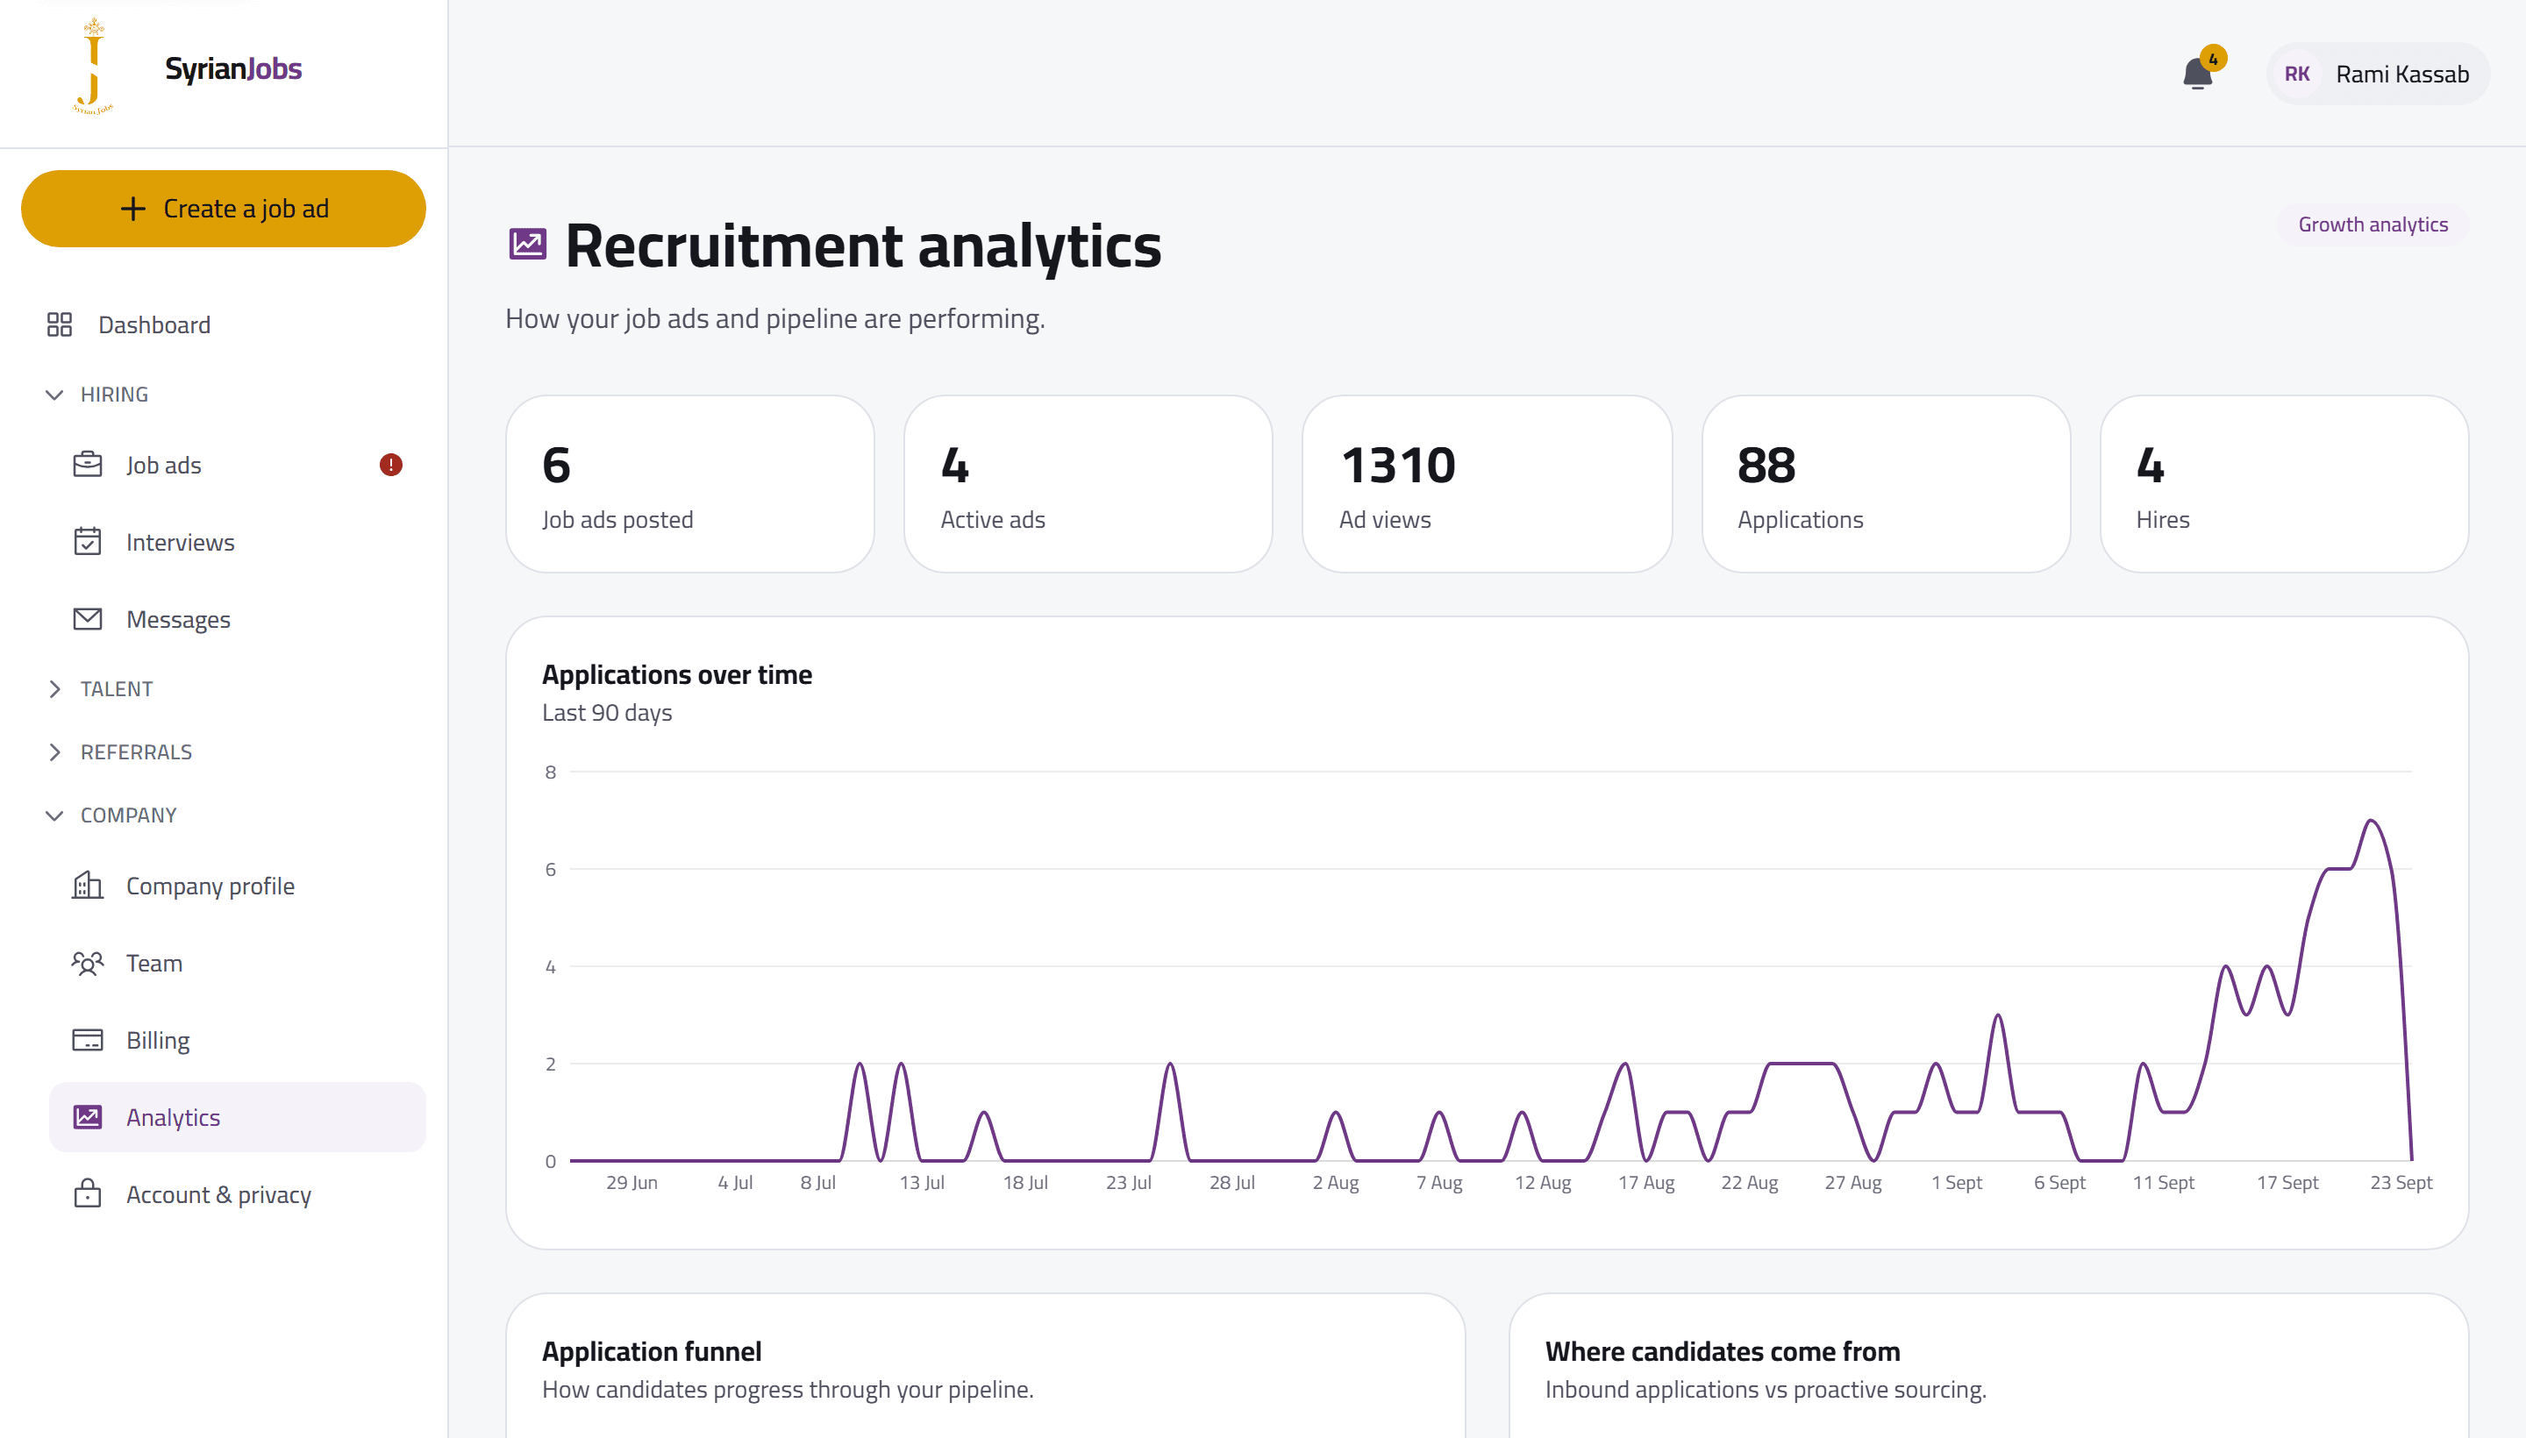2526x1438 pixels.
Task: Click the 88 Applications card
Action: [x=1885, y=484]
